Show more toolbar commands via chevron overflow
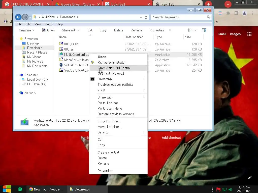Screen dimensions: 258x193 click(x=171, y=30)
